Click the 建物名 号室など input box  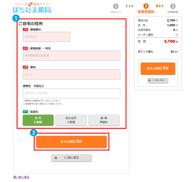point(72,93)
